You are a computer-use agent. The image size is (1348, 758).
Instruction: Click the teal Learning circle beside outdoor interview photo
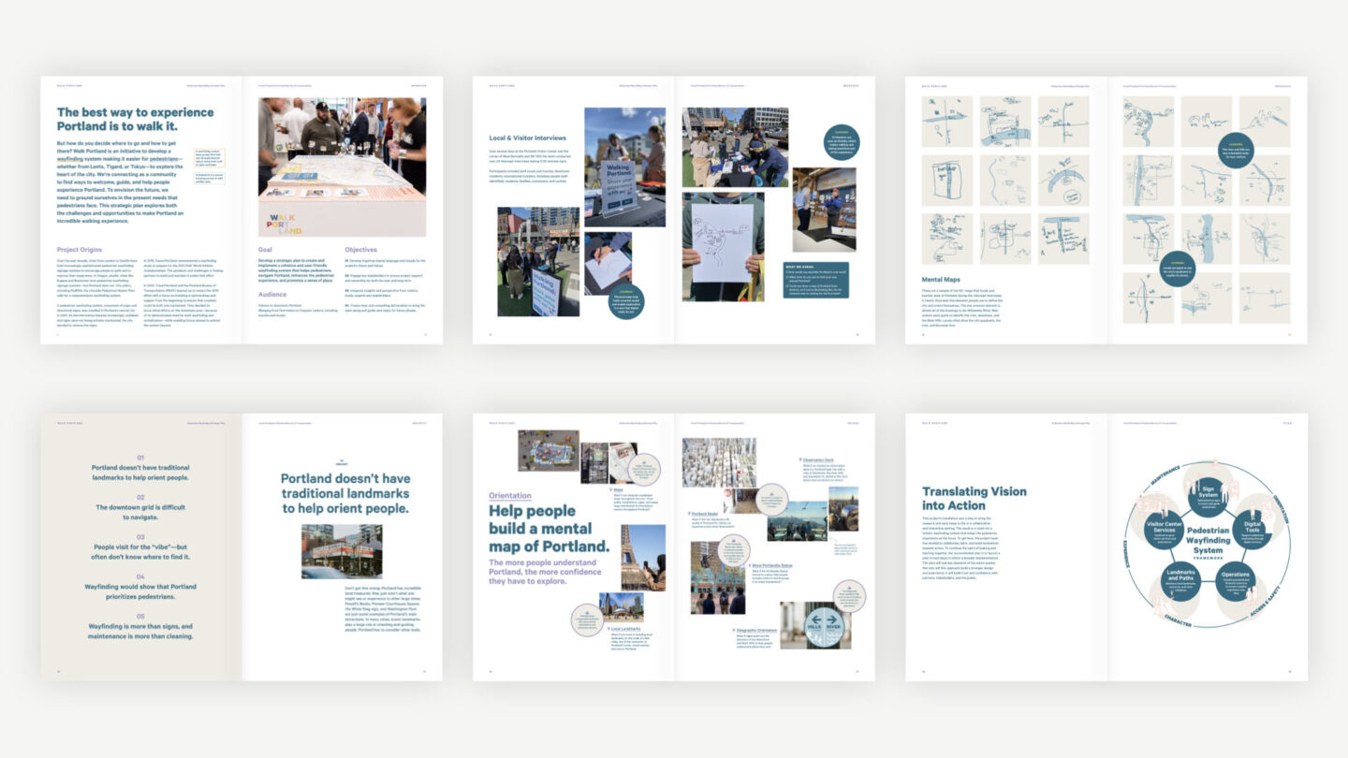pyautogui.click(x=841, y=141)
